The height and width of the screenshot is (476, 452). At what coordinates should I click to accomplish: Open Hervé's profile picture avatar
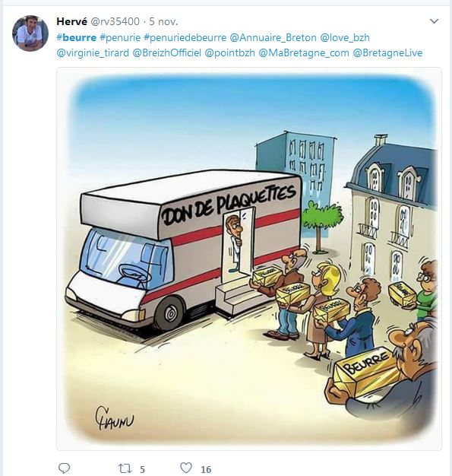(x=30, y=33)
